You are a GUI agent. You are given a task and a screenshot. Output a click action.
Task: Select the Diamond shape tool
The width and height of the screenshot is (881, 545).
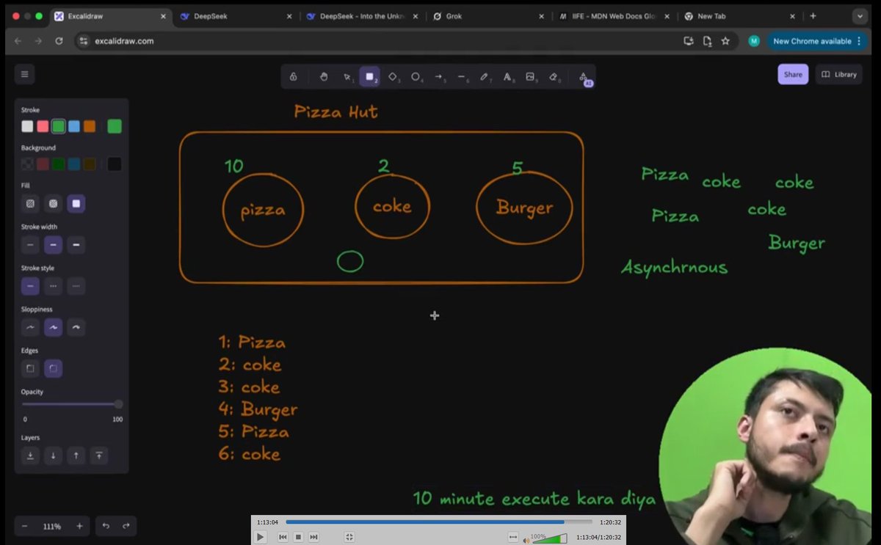coord(393,76)
